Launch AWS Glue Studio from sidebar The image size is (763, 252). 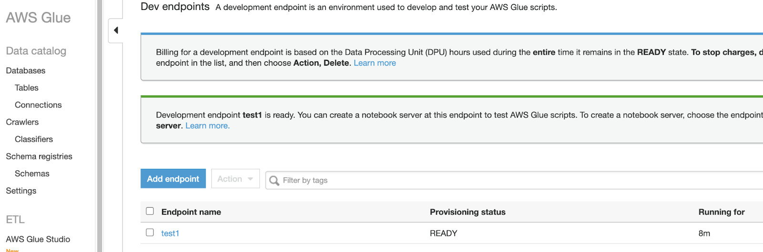[38, 239]
